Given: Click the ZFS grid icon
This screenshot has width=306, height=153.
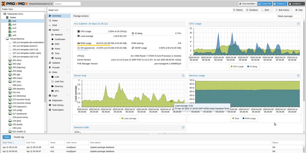Looking at the screenshot, I should pos(53,91).
